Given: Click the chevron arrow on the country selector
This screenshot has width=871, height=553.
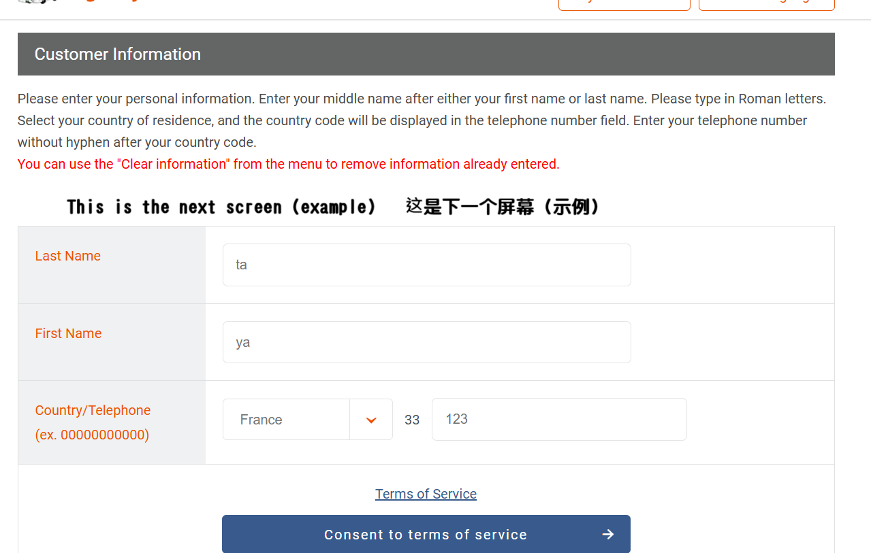Looking at the screenshot, I should pos(371,419).
